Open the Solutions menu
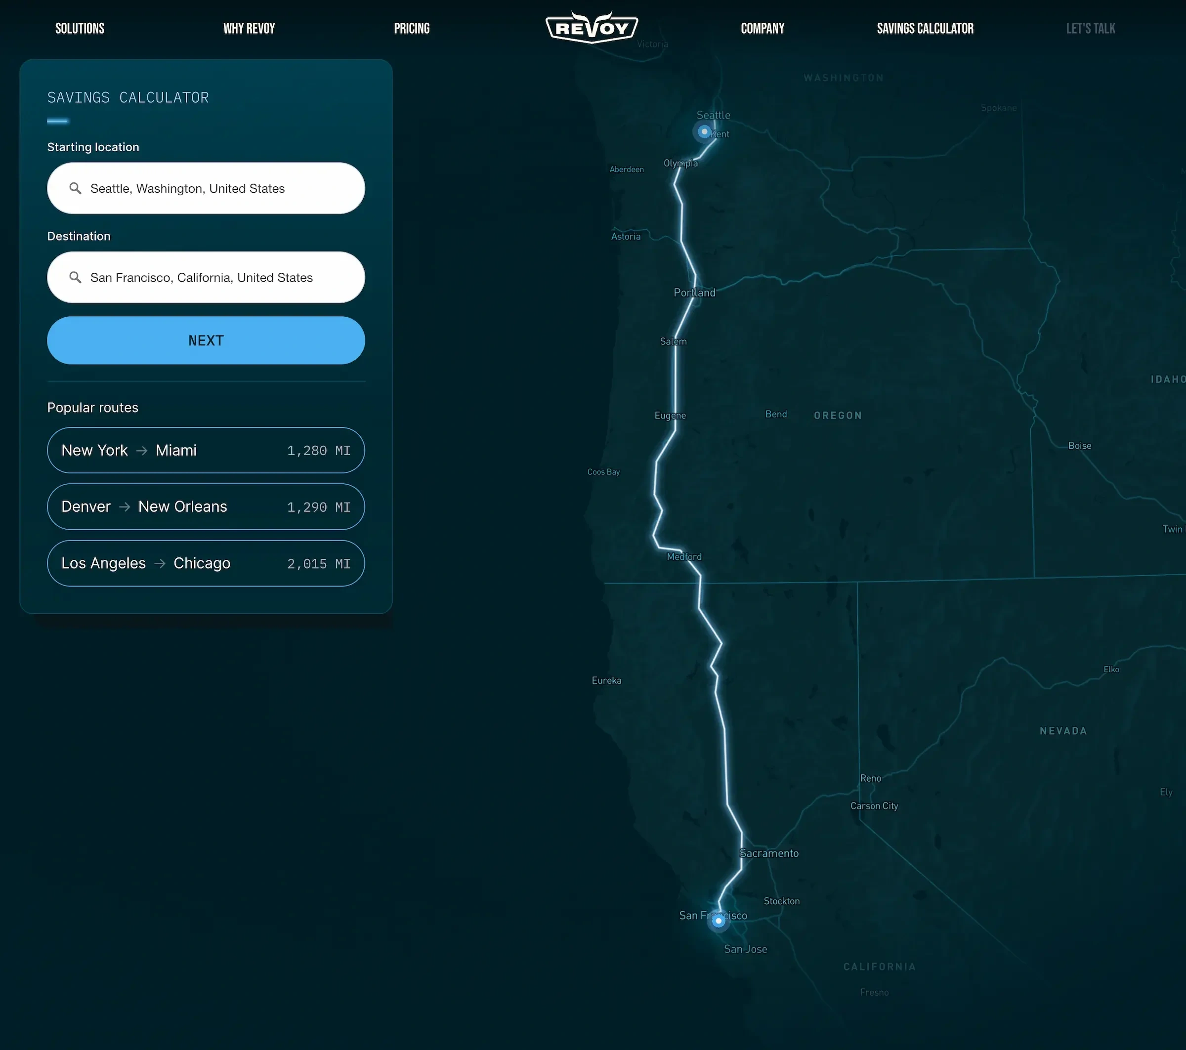Image resolution: width=1186 pixels, height=1050 pixels. (x=80, y=29)
